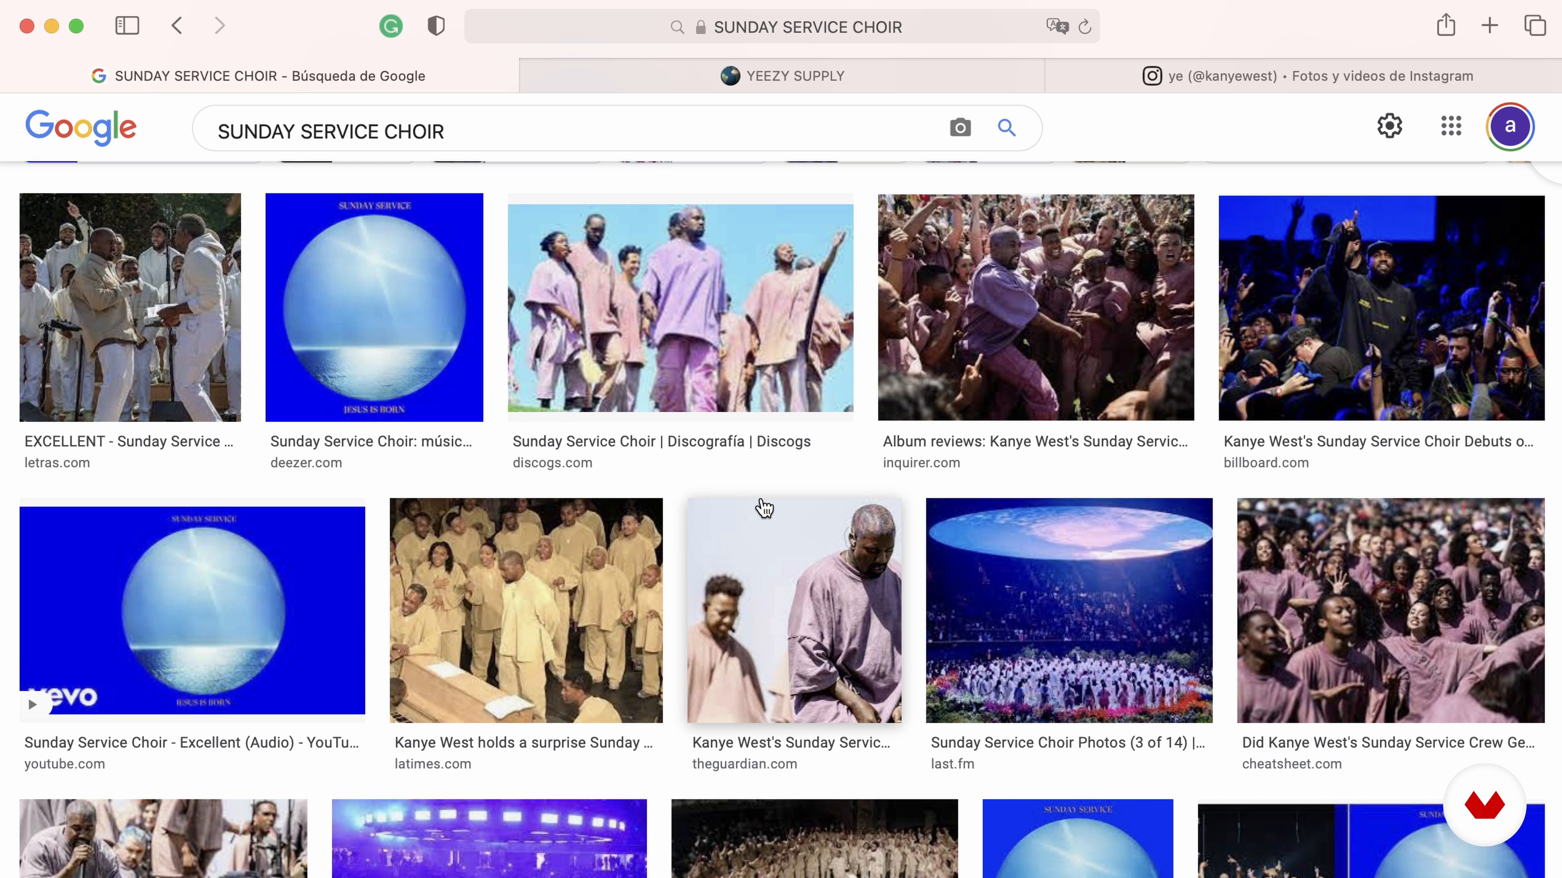Click the red floating badge icon

pyautogui.click(x=1484, y=805)
